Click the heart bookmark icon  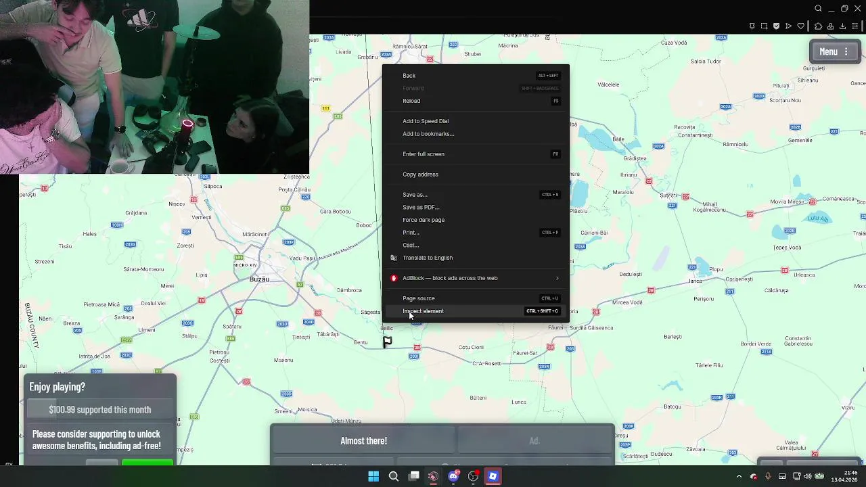coord(801,26)
